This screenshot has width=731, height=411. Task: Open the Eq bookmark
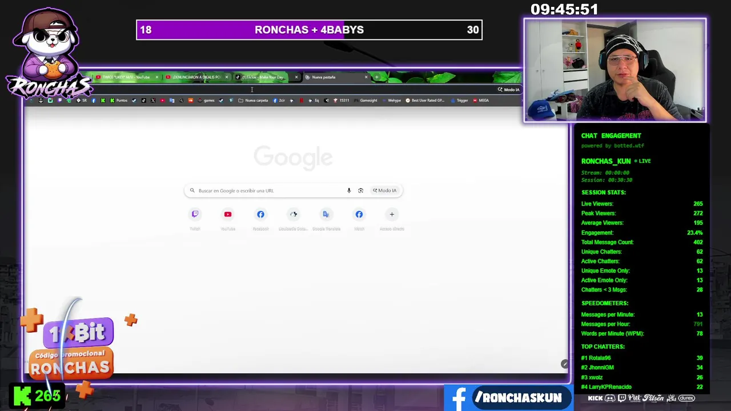pyautogui.click(x=314, y=100)
